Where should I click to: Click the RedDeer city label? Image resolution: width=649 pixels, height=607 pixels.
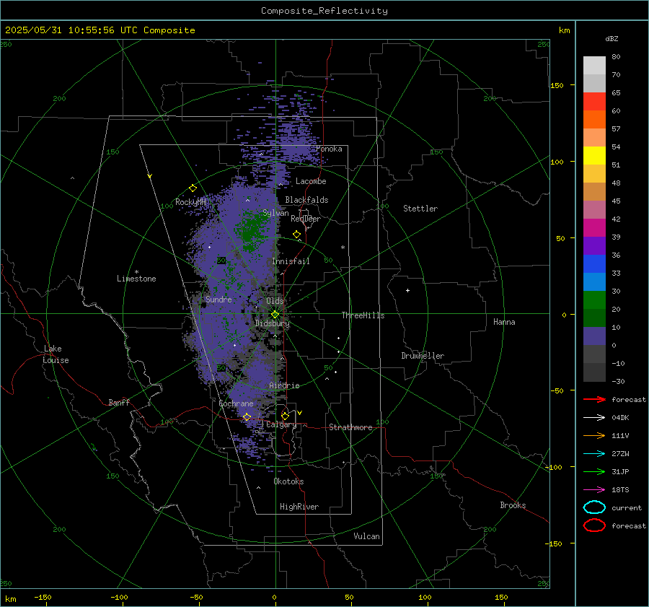pos(306,219)
